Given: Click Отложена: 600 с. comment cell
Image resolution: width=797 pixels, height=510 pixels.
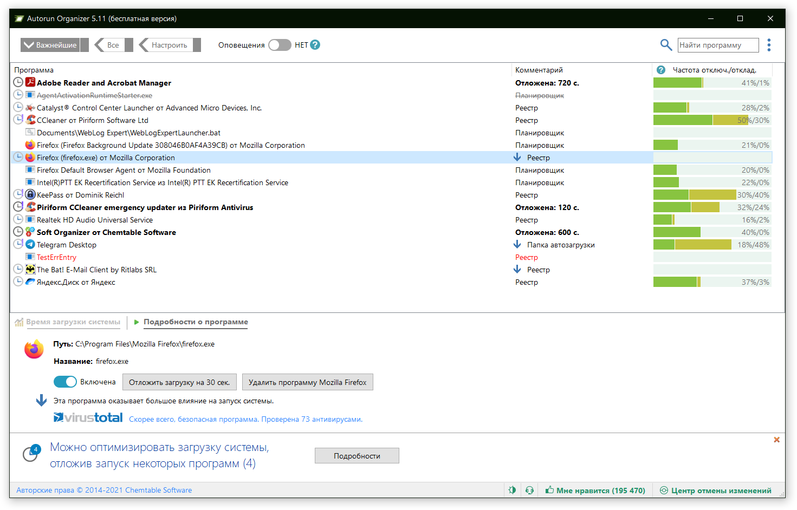Looking at the screenshot, I should click(547, 232).
